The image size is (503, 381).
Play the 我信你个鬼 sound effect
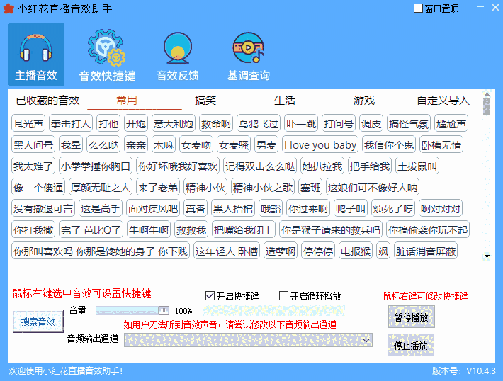(x=389, y=145)
